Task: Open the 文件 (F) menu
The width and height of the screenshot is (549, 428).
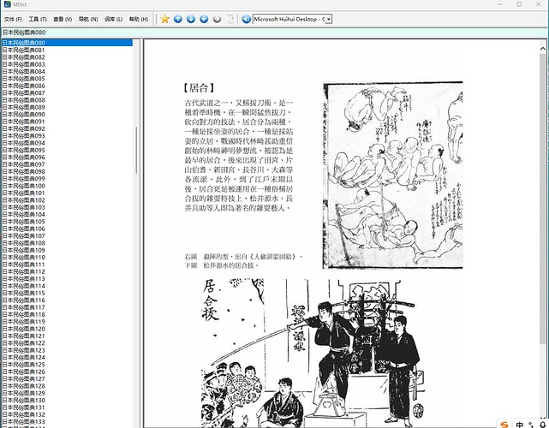Action: coord(13,19)
